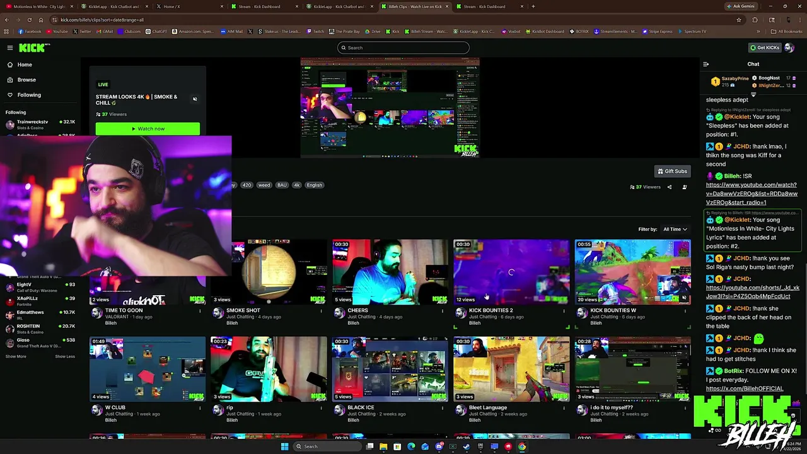The image size is (807, 454).
Task: Go to Home in the Kick sidebar
Action: click(25, 64)
